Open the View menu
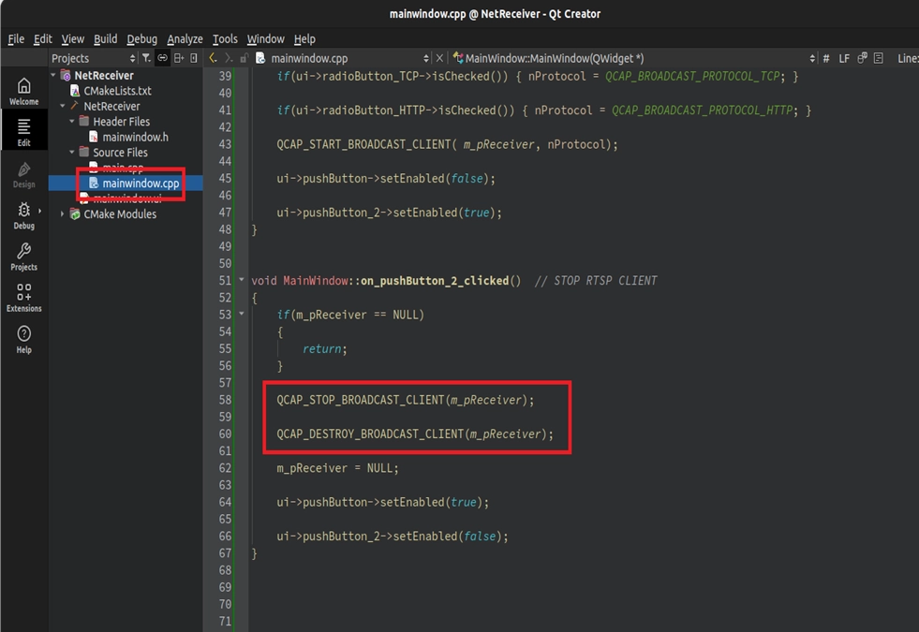 (73, 38)
